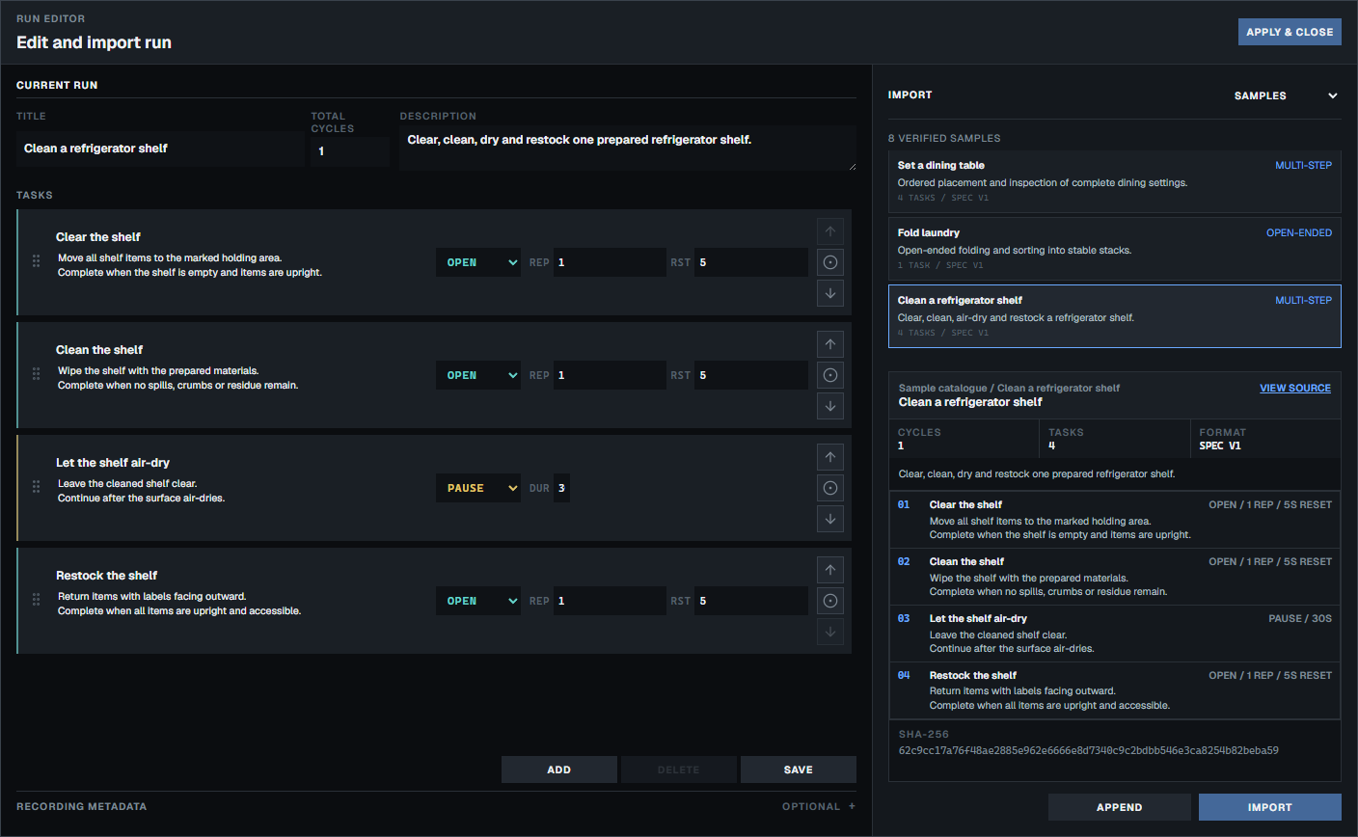Edit RST value for Restock the shelf

click(x=751, y=601)
